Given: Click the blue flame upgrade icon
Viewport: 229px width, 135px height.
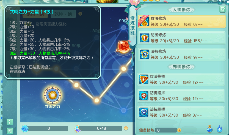Looking at the screenshot, I should [219, 129].
